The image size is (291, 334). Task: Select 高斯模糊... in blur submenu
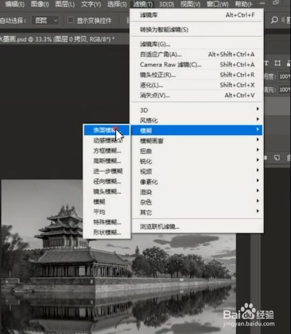pos(107,161)
